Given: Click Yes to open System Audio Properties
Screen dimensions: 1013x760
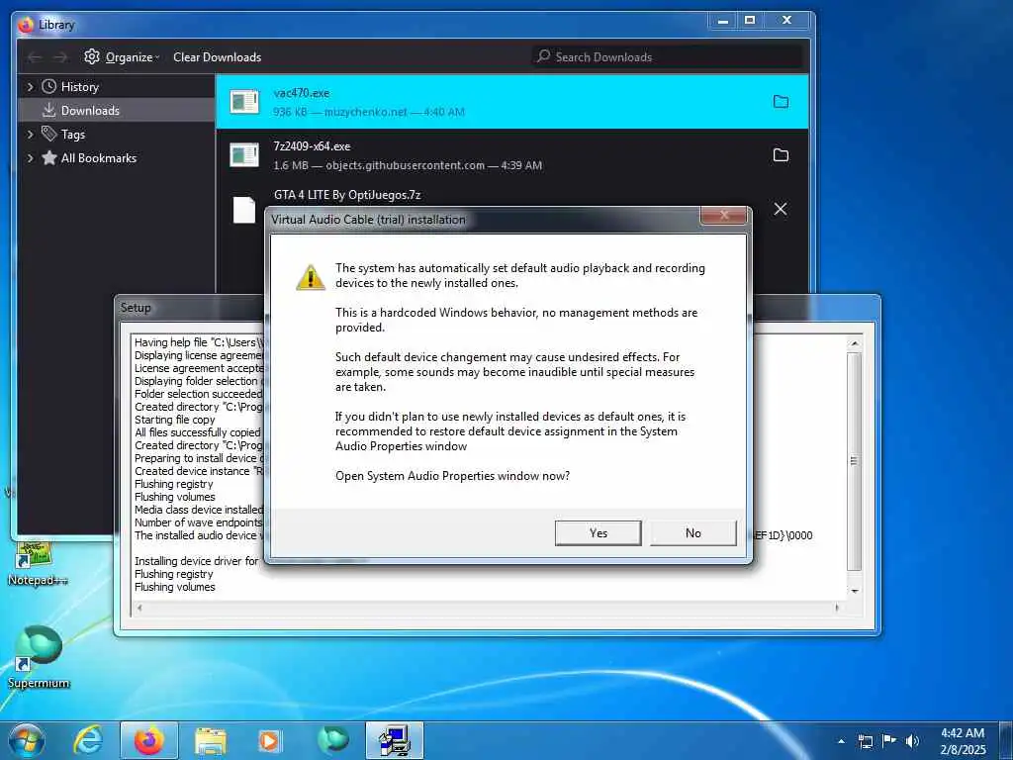Looking at the screenshot, I should tap(598, 533).
